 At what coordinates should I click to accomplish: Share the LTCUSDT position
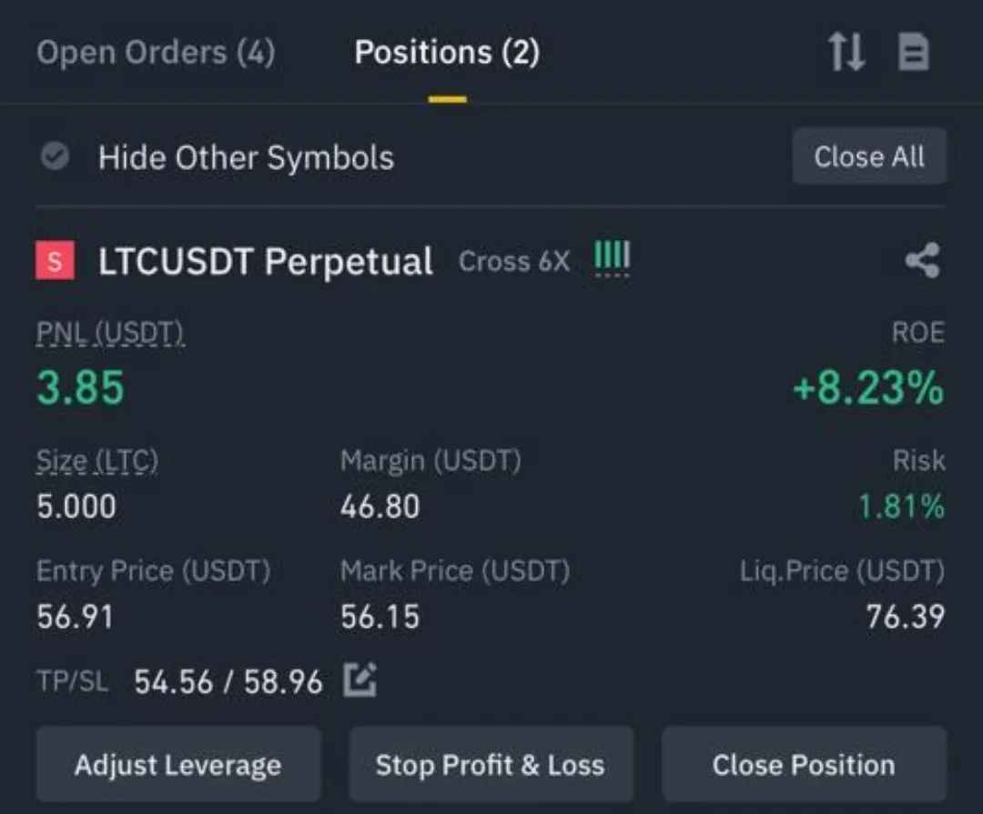point(923,260)
